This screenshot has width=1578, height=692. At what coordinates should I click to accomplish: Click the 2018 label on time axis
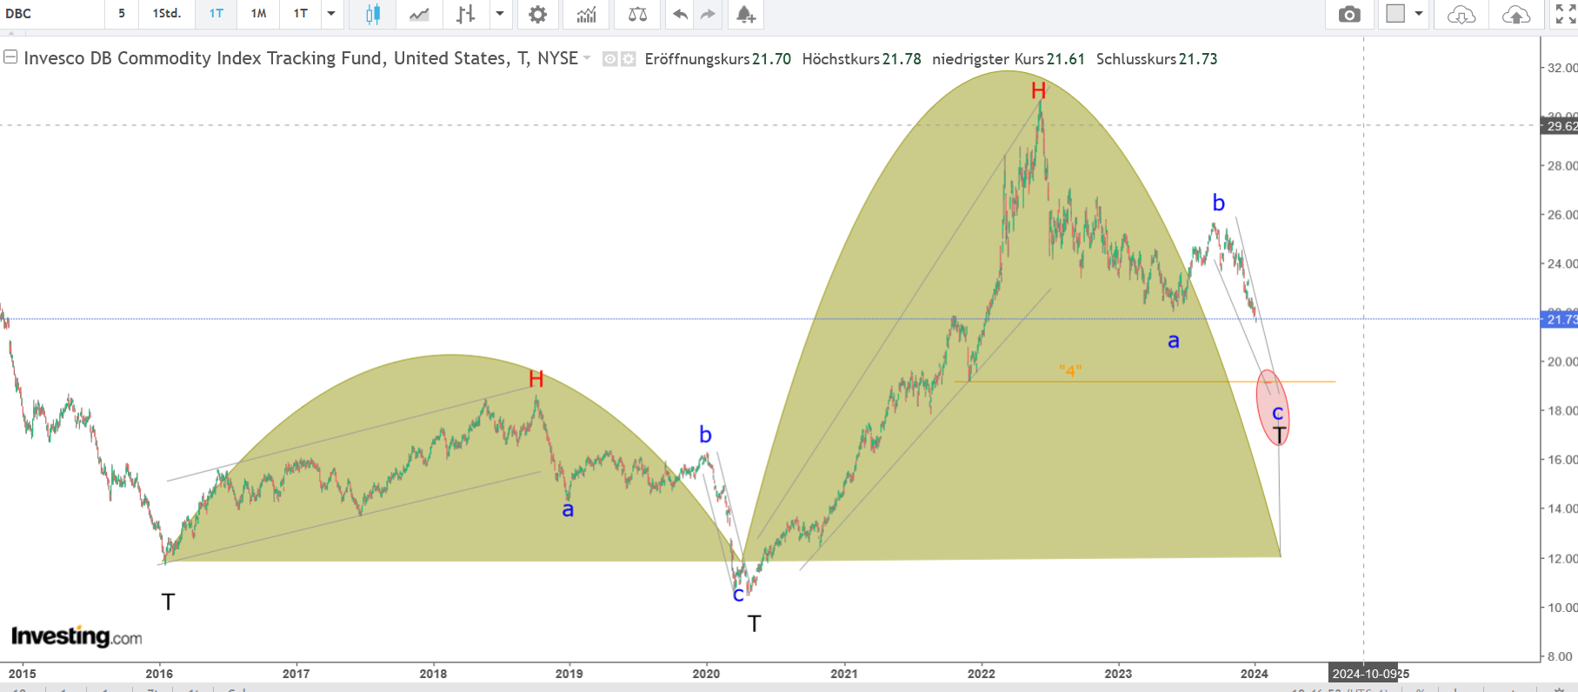(x=433, y=674)
